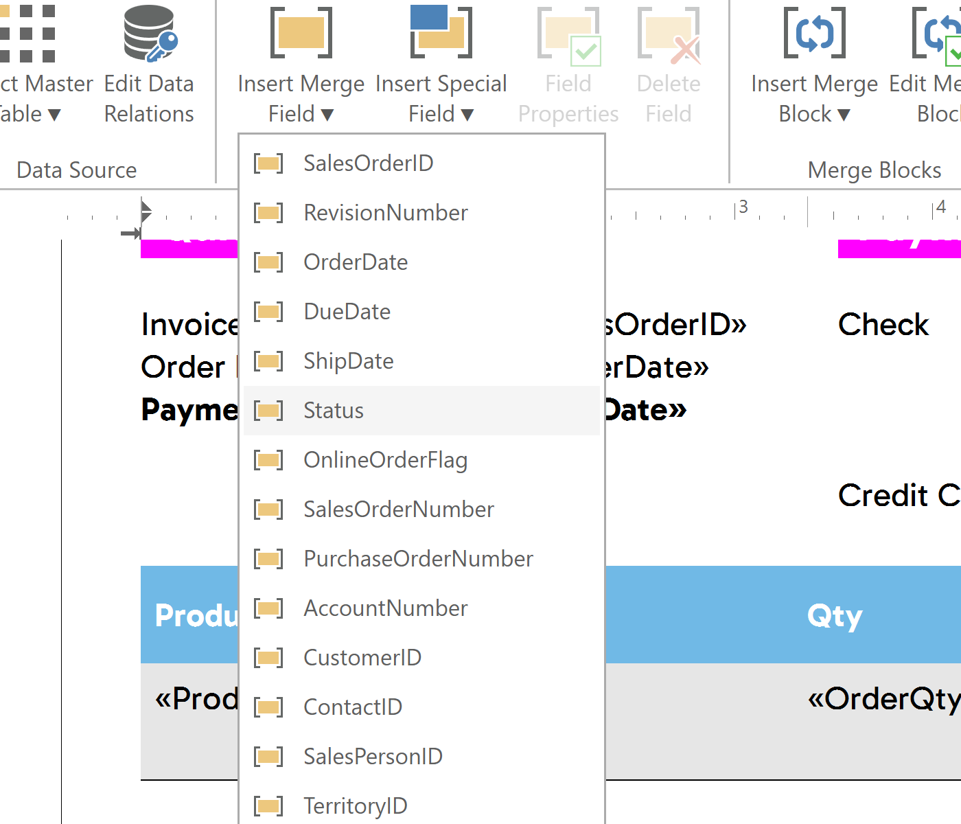
Task: Select SalesOrderID from the field list
Action: click(421, 163)
